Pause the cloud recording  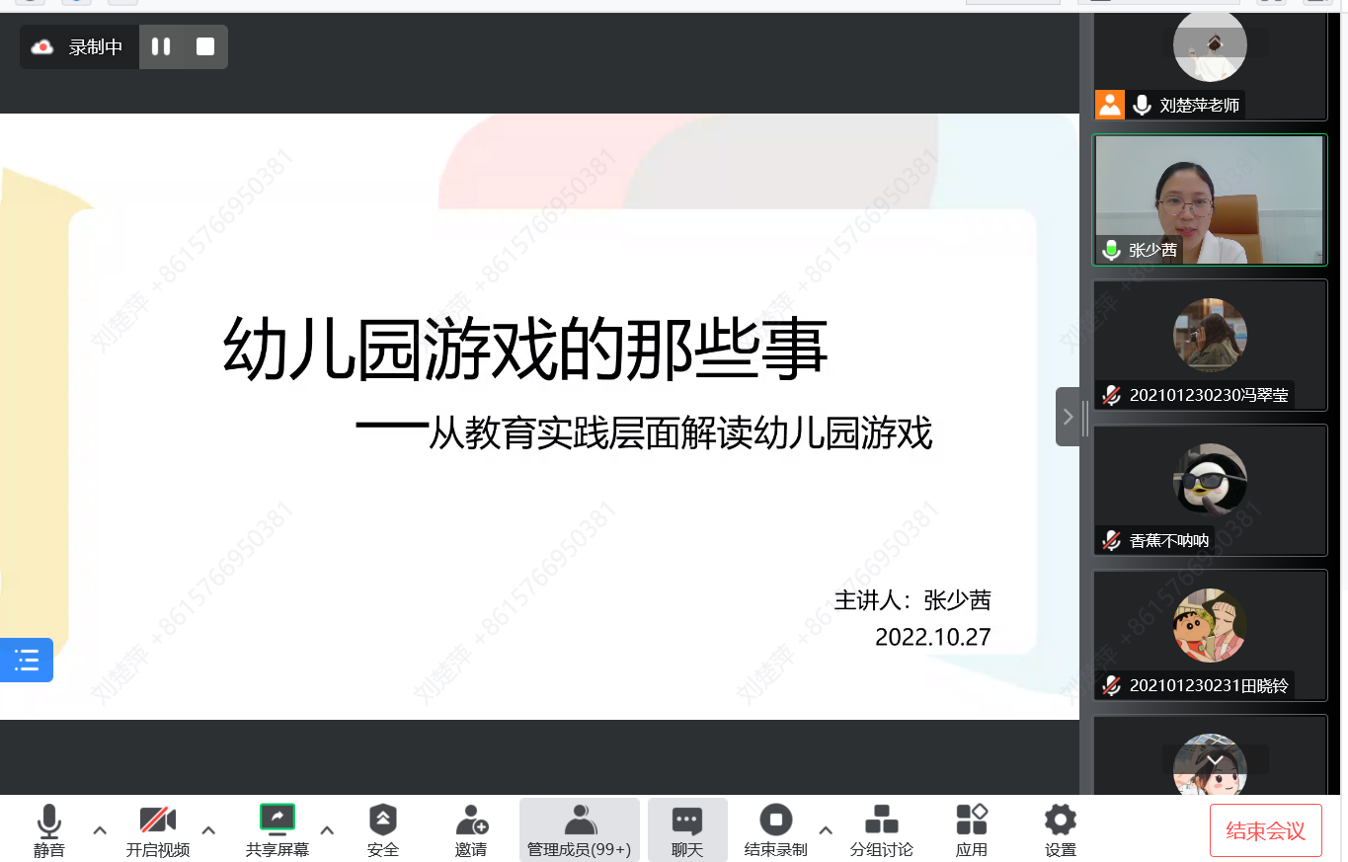click(161, 46)
